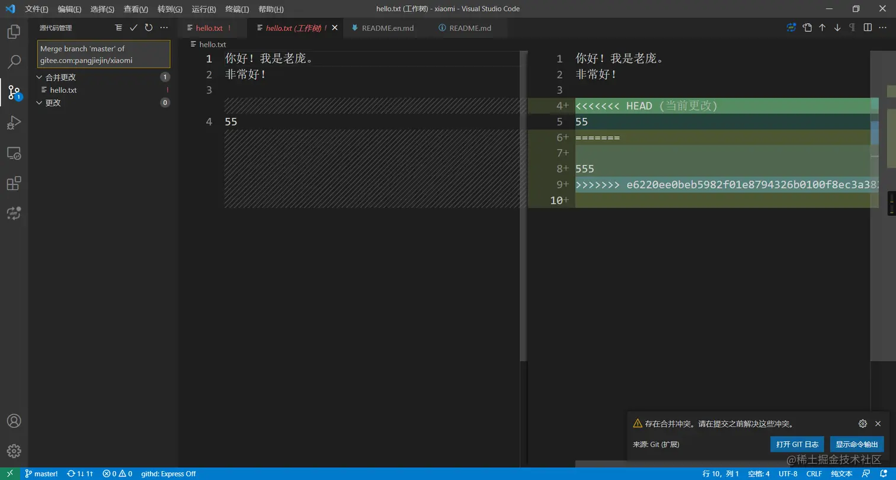
Task: Commit changes with the checkmark icon
Action: click(x=133, y=28)
